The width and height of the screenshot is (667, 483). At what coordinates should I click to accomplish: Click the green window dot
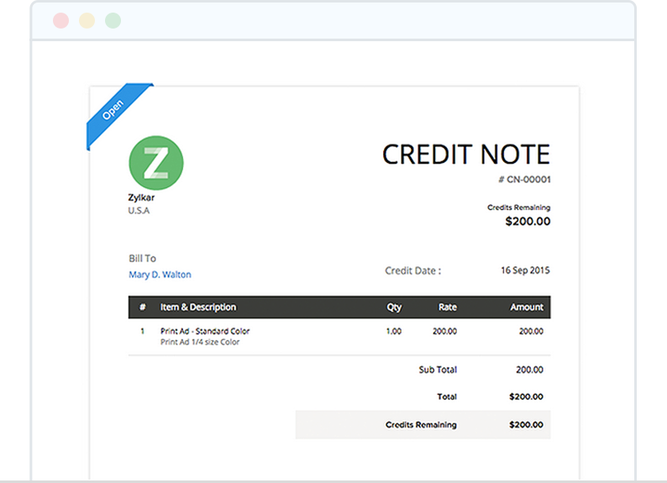click(113, 20)
